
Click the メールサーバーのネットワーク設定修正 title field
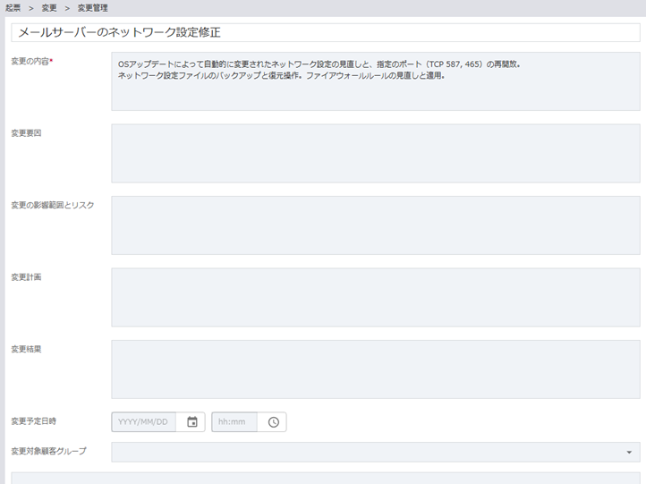[326, 32]
